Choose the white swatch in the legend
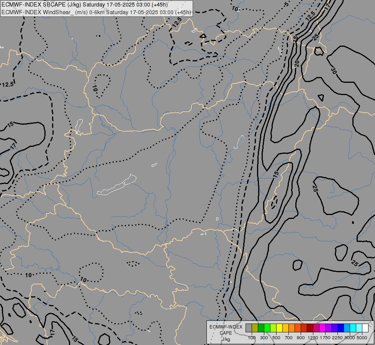 click(365, 328)
